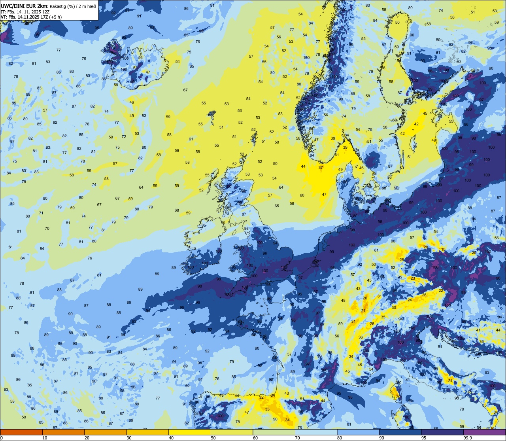Click the humidity value 15 on the map
Image resolution: width=506 pixels, height=441 pixels.
[x=444, y=250]
